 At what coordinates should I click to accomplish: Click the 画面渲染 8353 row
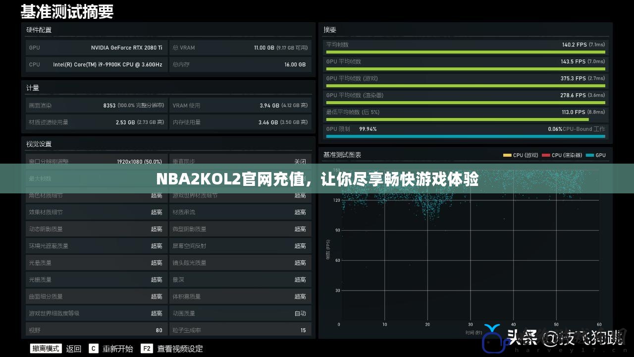pyautogui.click(x=96, y=106)
